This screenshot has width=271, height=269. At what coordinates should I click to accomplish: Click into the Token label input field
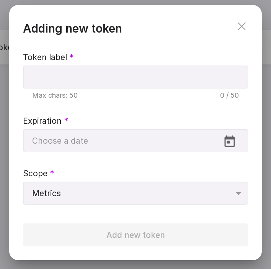click(135, 77)
